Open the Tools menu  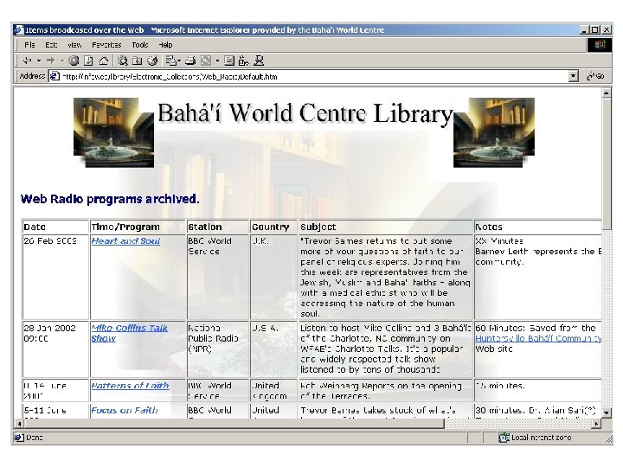point(140,45)
